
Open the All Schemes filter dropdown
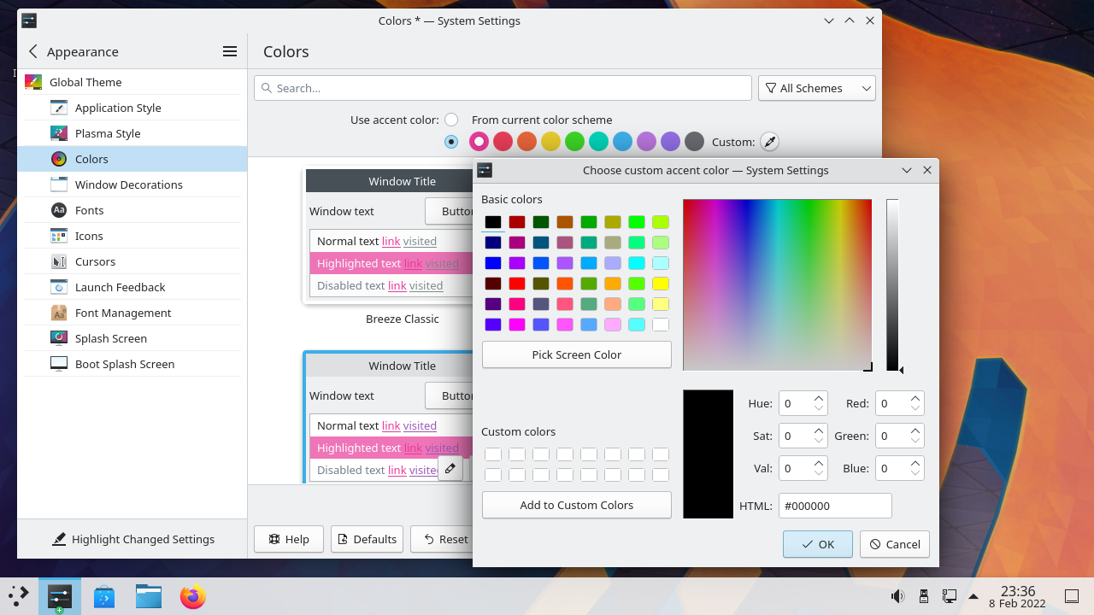pos(817,88)
